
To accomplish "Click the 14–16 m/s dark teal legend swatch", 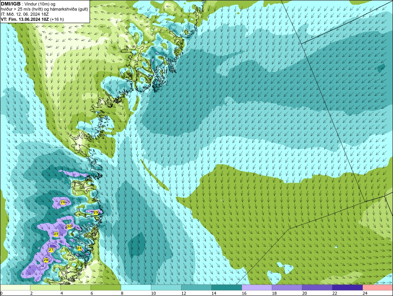I will click(x=227, y=287).
